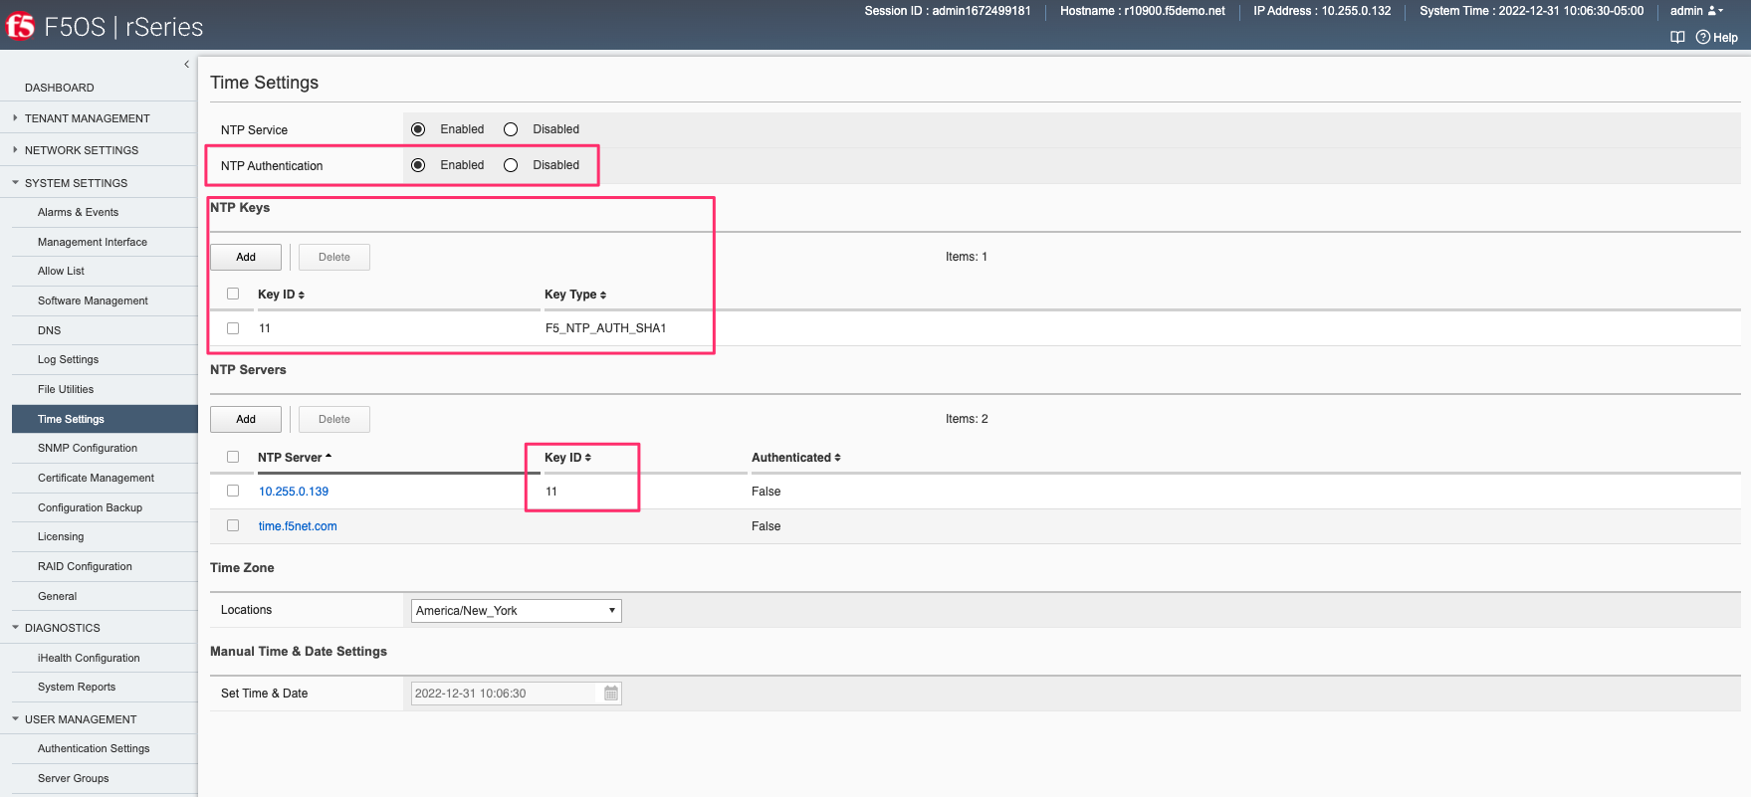
Task: Click the Hostname r10900.f5demo.net text
Action: click(x=1143, y=11)
